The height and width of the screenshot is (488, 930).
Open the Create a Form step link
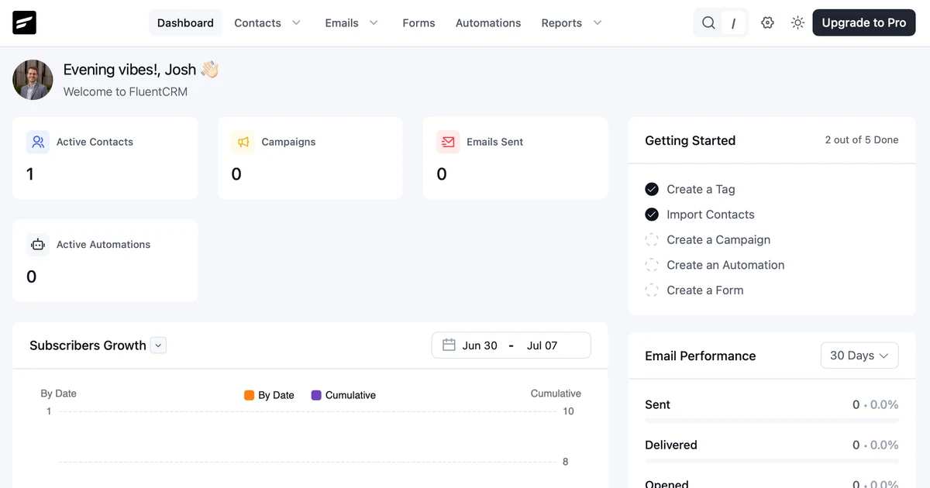705,290
